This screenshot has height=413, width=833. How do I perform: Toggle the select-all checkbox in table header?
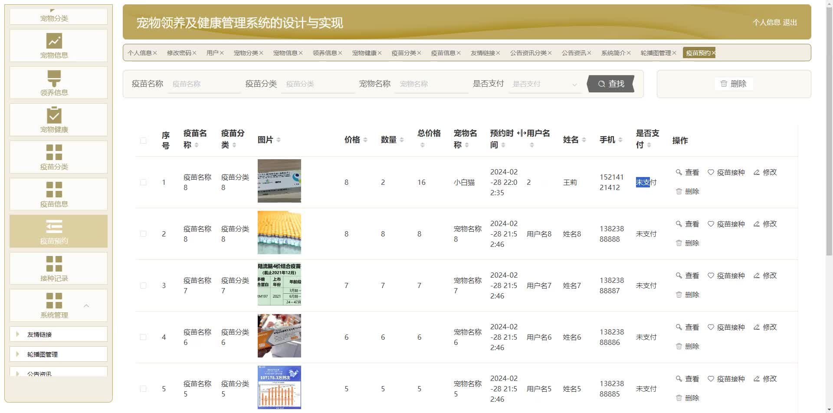(x=143, y=141)
